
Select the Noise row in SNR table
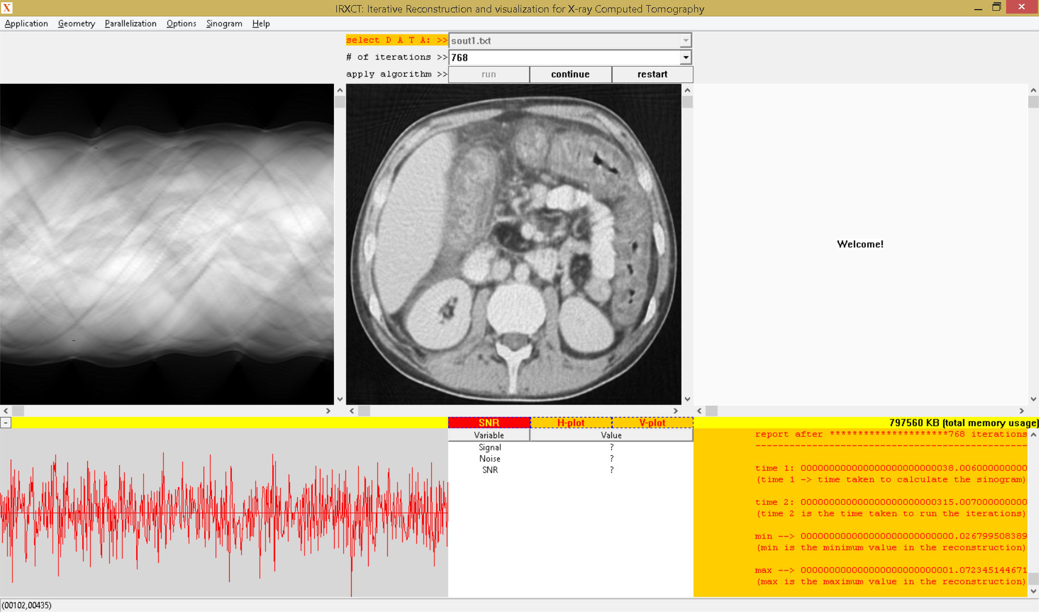pos(571,458)
